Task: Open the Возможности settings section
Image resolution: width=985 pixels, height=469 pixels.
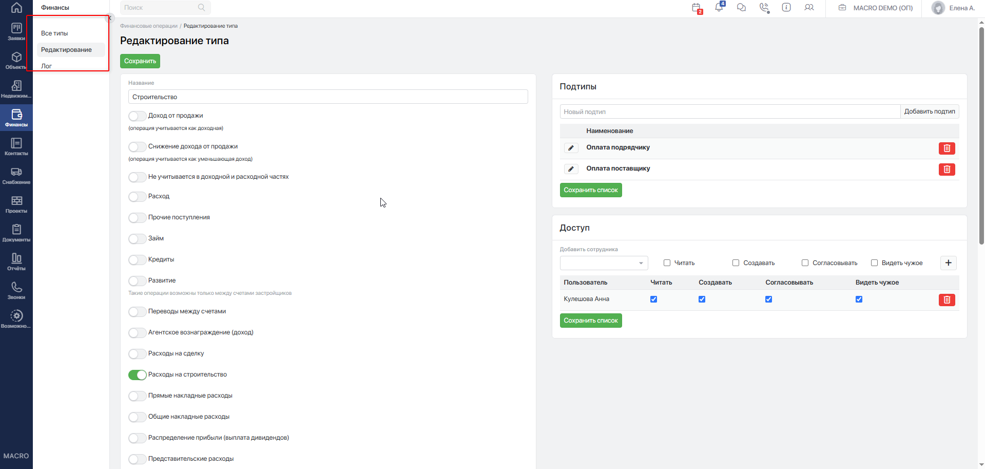Action: point(16,319)
